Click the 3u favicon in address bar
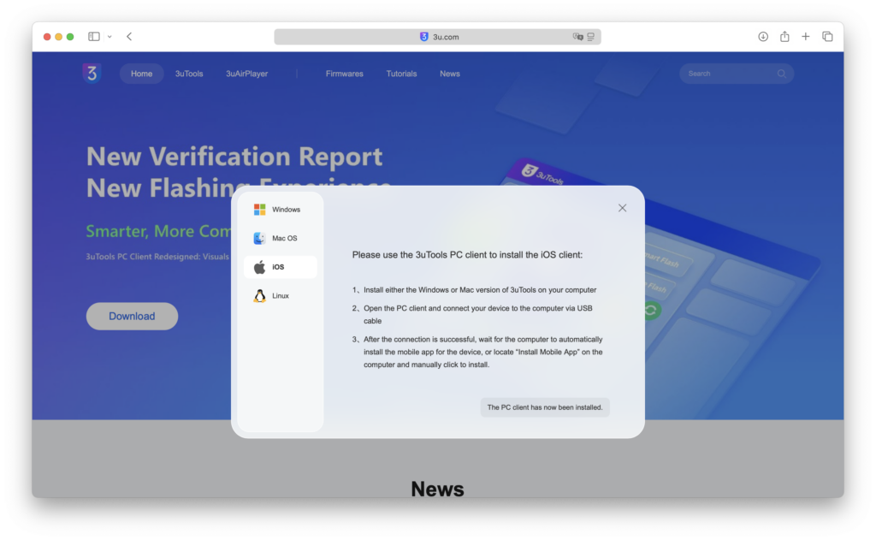The image size is (876, 540). pyautogui.click(x=424, y=37)
